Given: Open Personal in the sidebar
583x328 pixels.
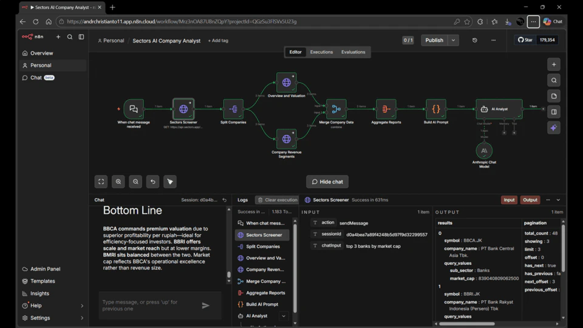Looking at the screenshot, I should tap(52, 66).
